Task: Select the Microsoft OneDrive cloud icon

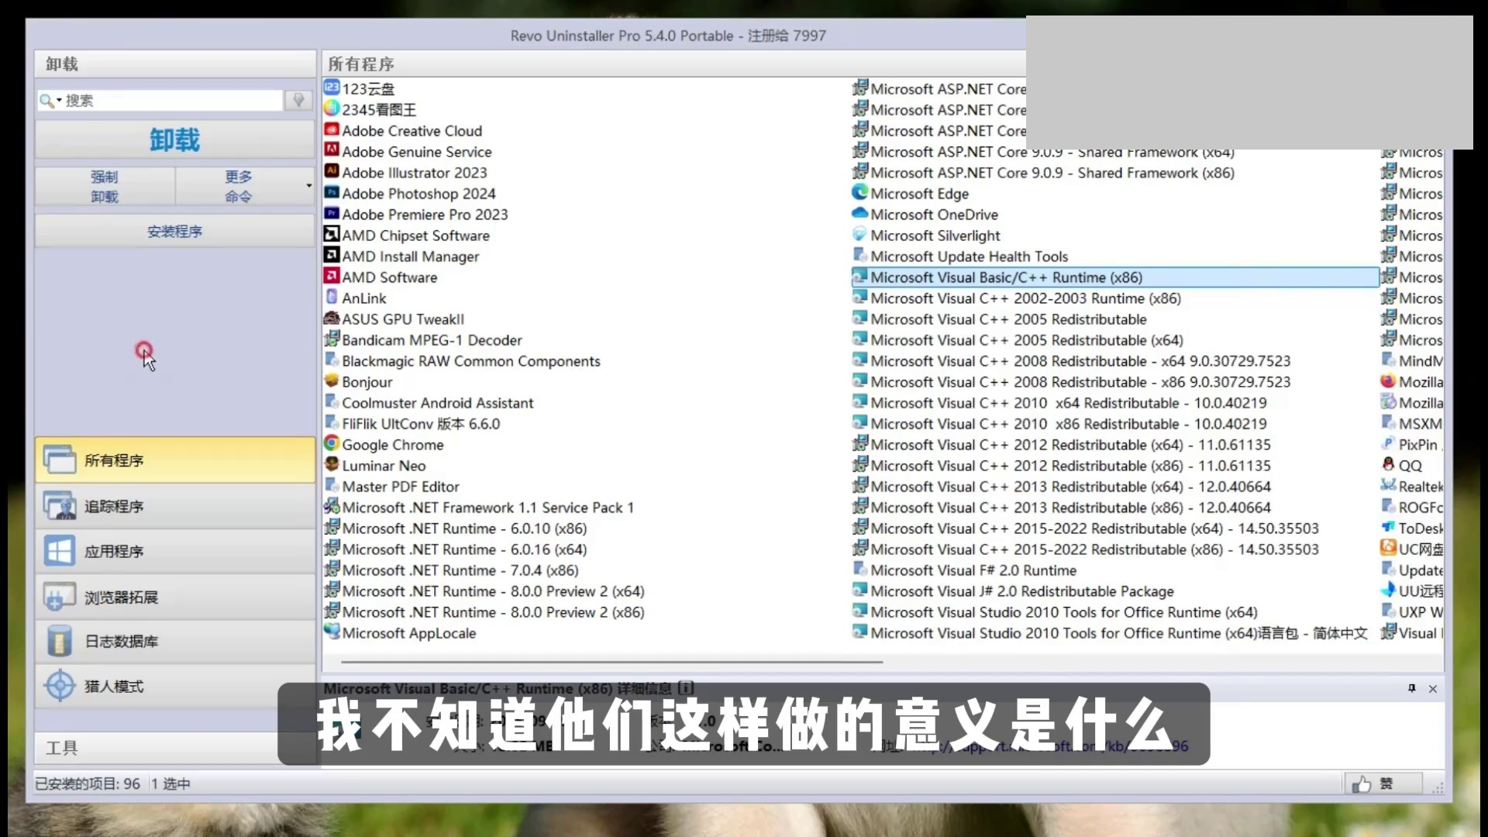Action: (859, 214)
